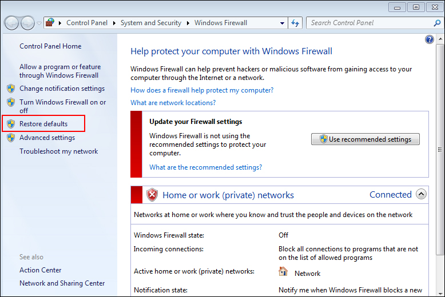Close the Windows Firewall window
Screen dimensions: 445x297
coord(435,7)
